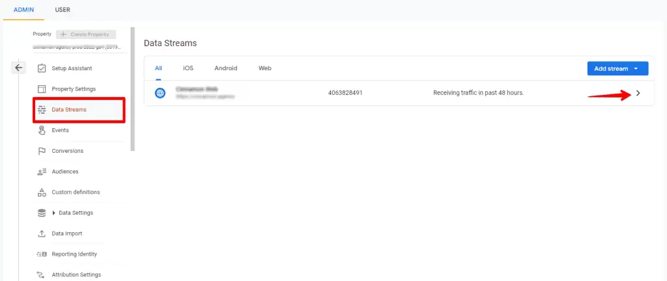Click the Events touch icon
Screen dimensions: 667x281
[42, 130]
